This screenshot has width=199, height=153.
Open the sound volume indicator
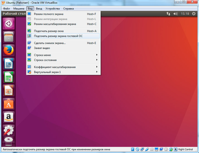point(176,14)
